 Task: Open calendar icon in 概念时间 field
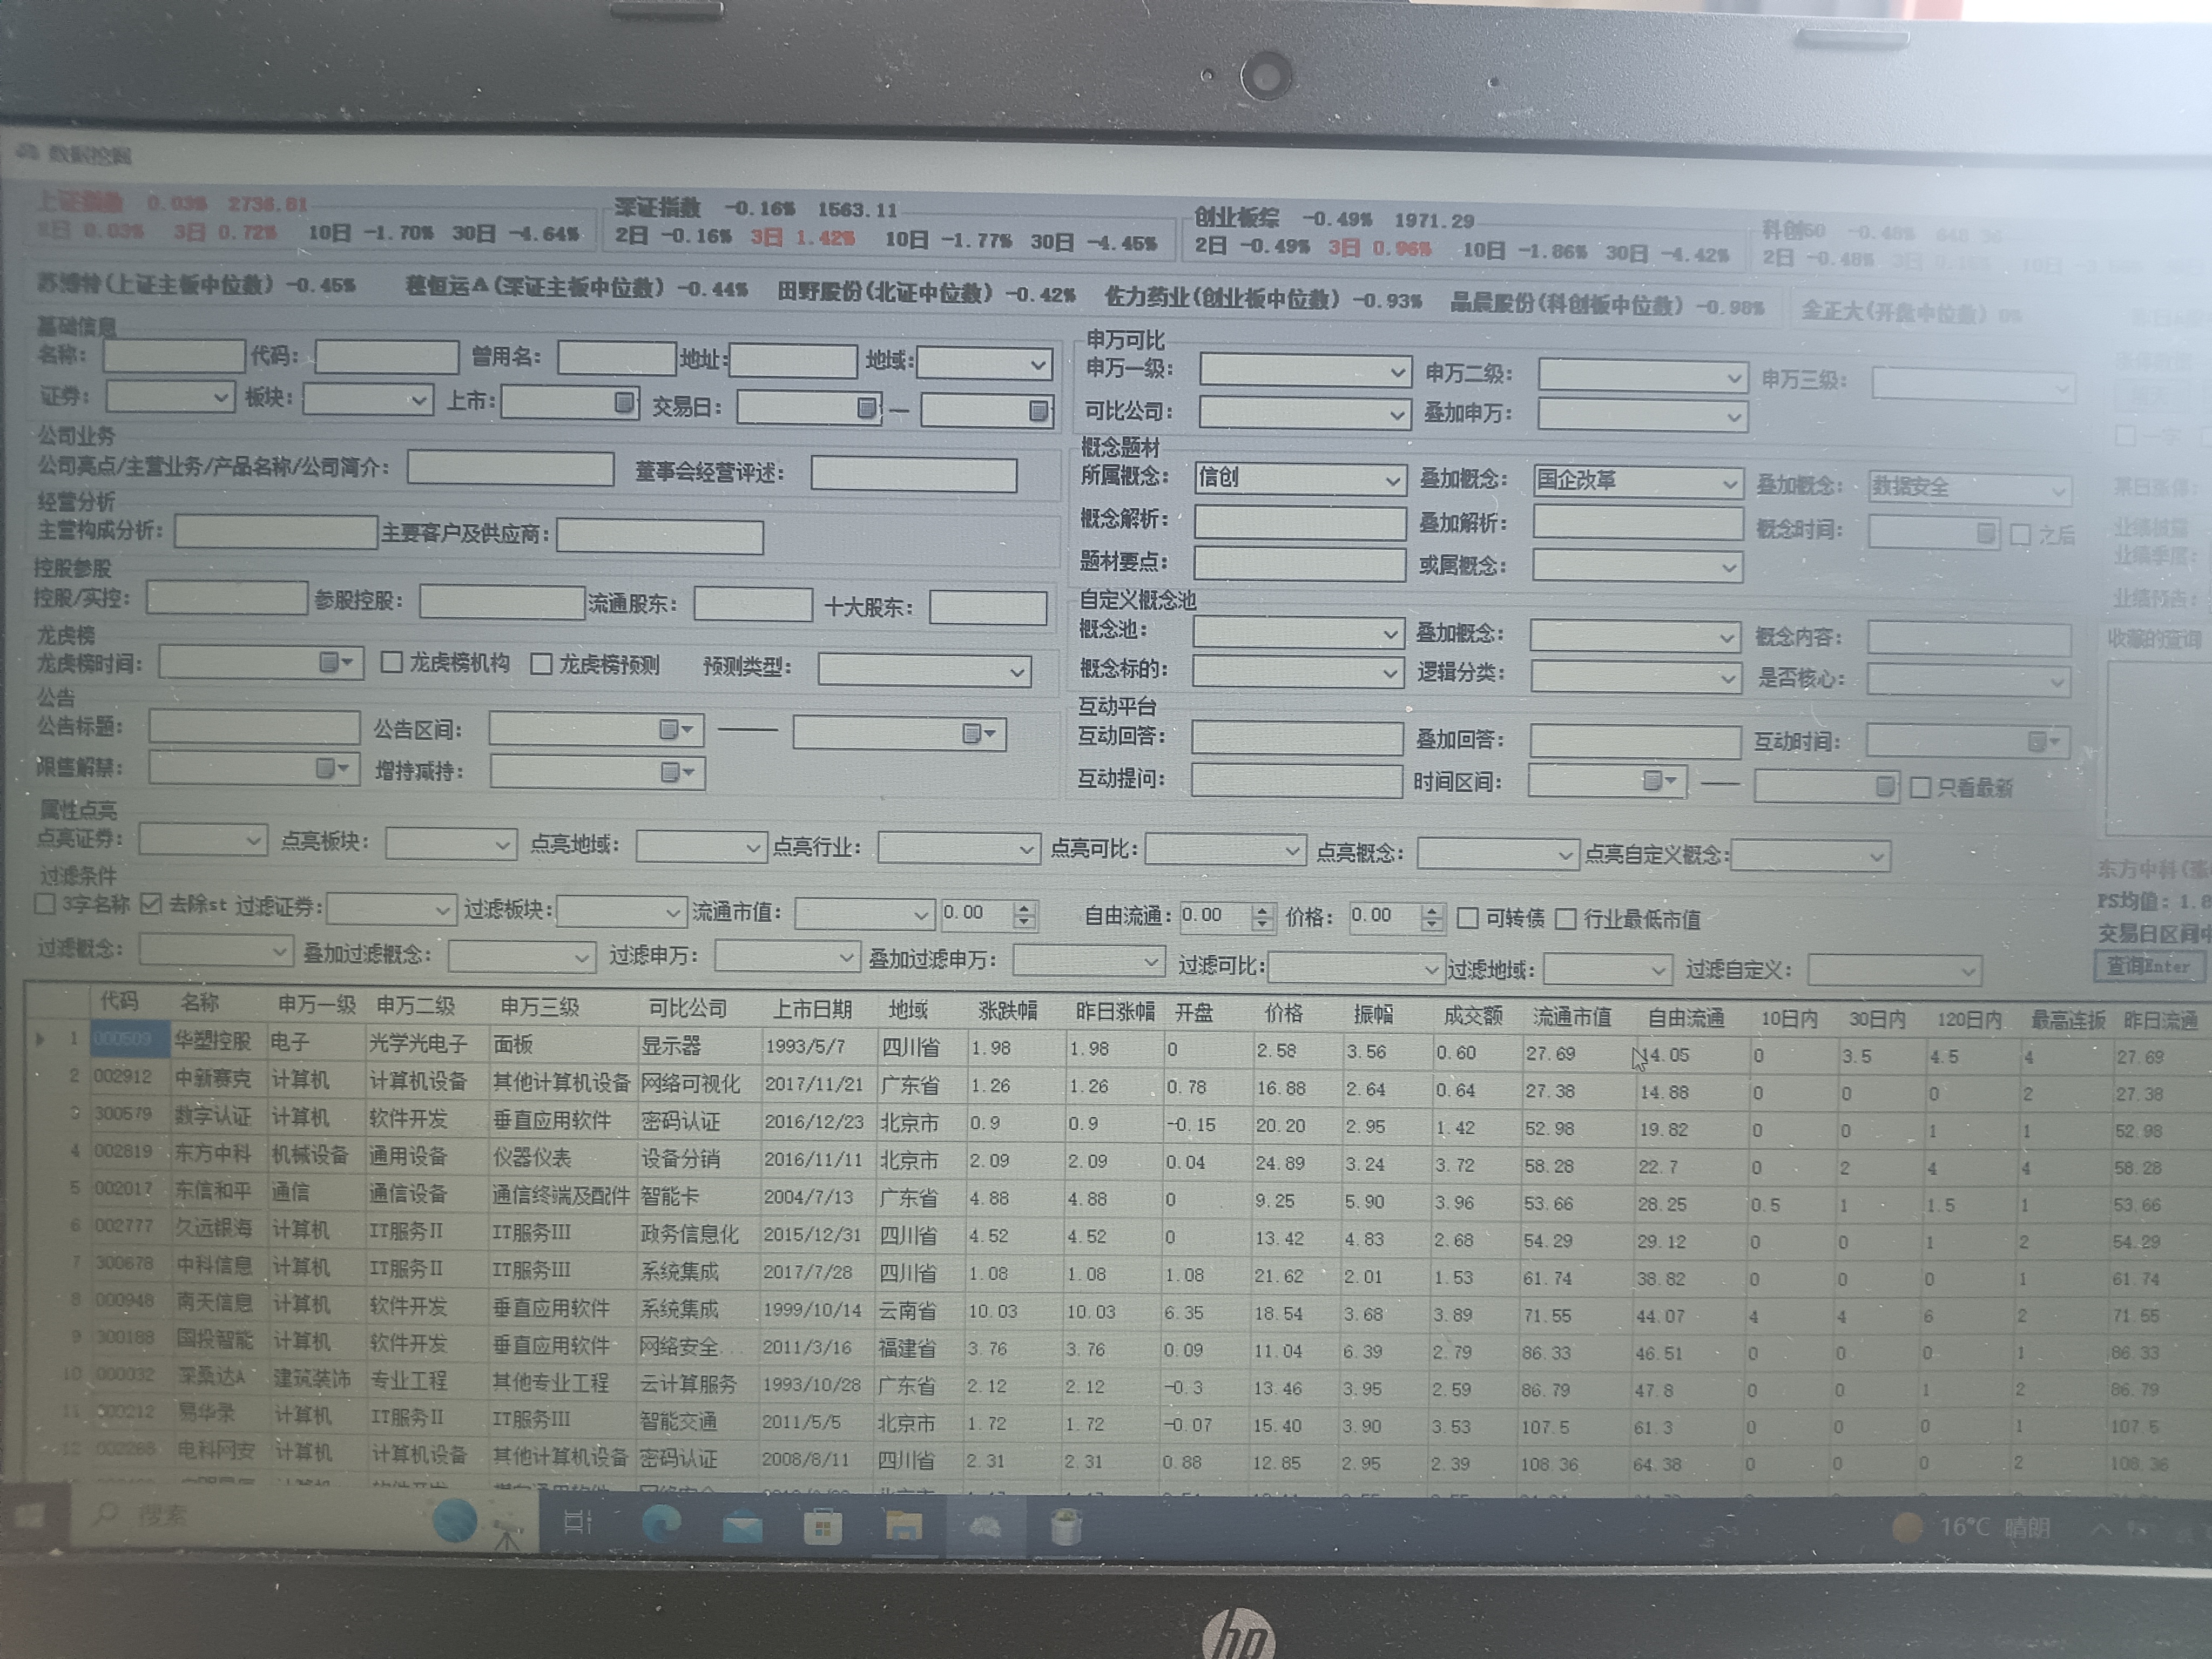(1986, 533)
